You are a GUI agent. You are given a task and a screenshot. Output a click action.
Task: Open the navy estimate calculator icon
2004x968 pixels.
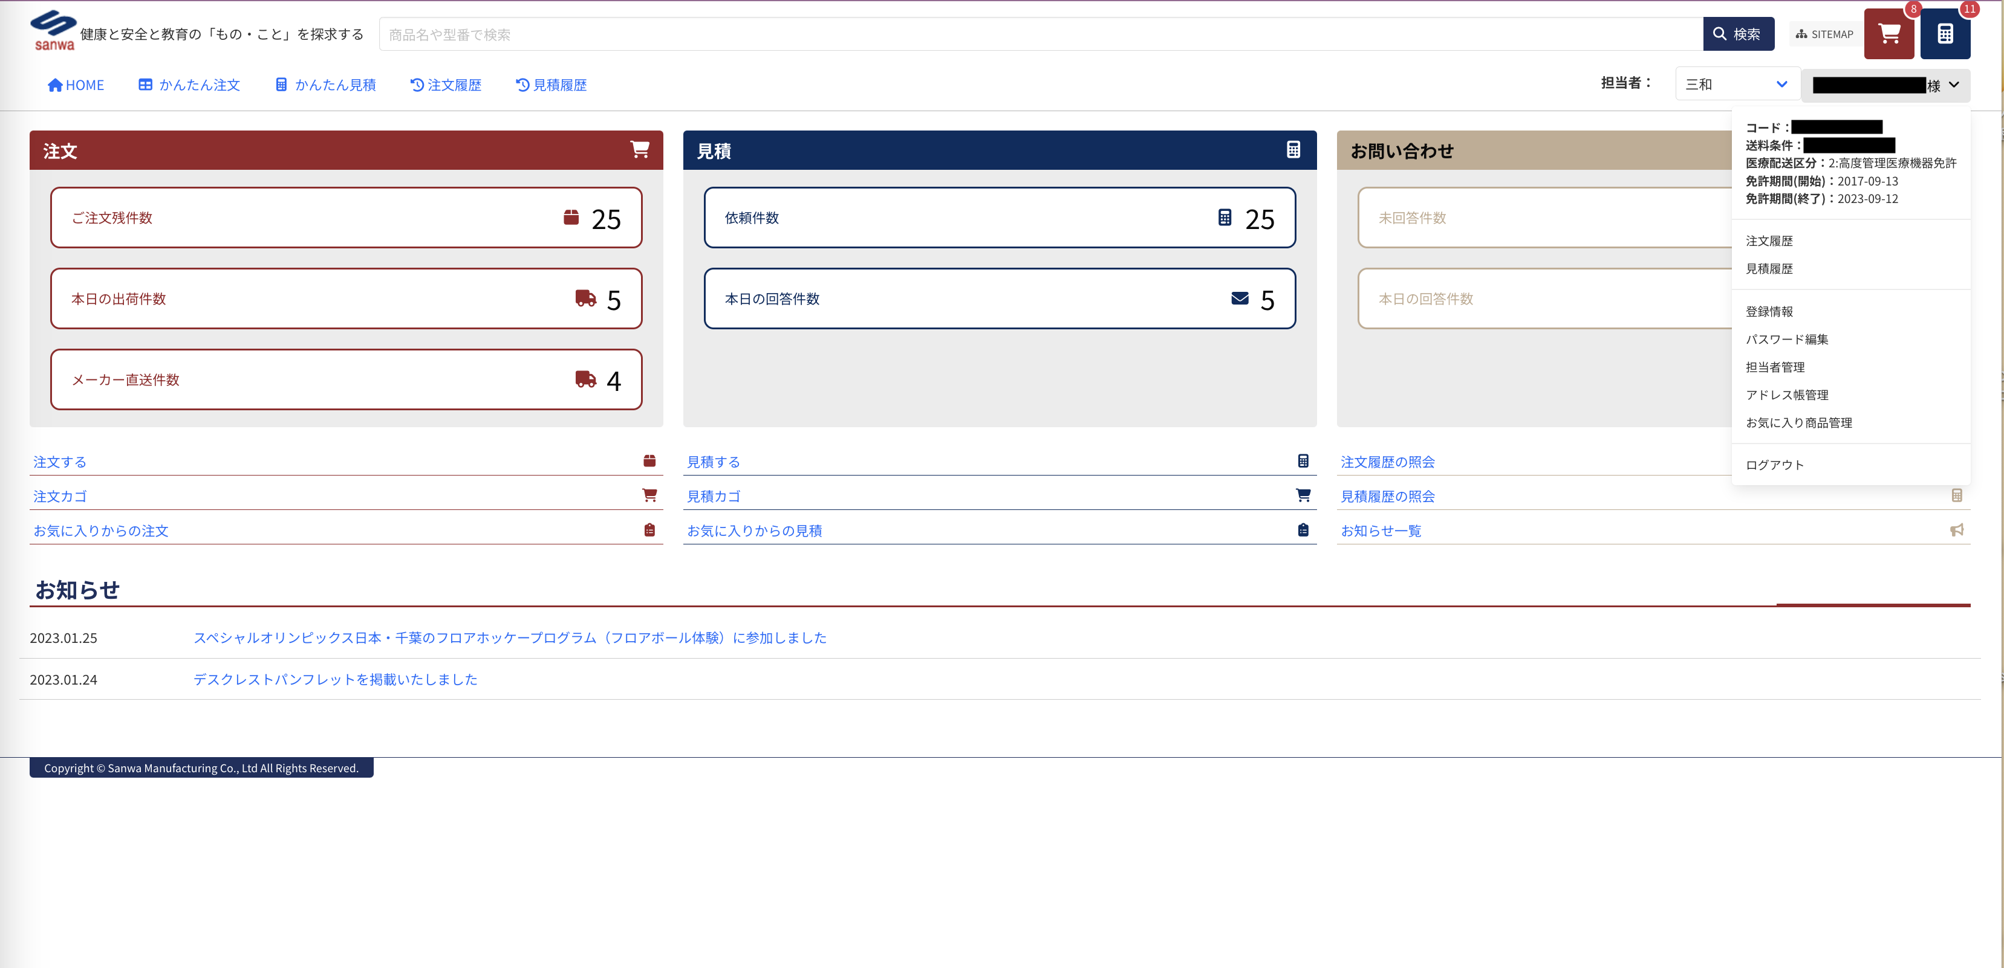pyautogui.click(x=1944, y=34)
